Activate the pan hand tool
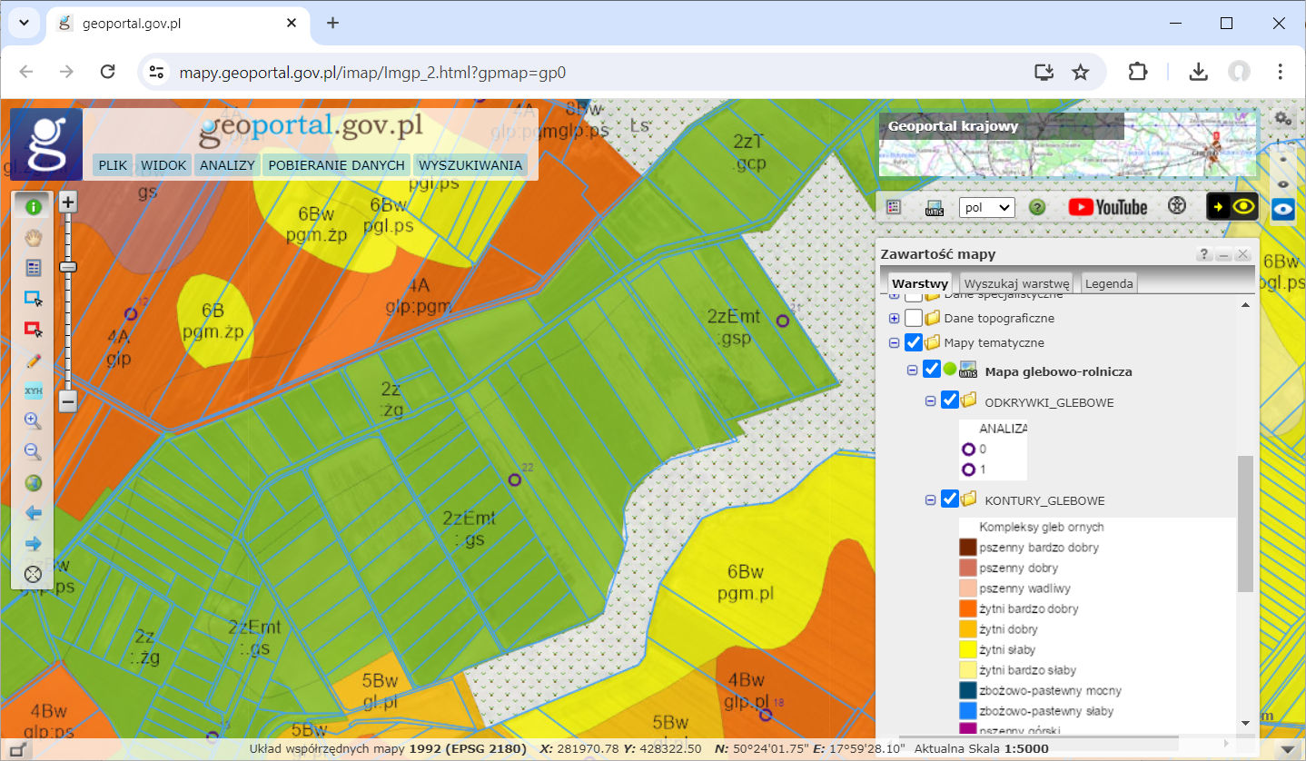 (33, 236)
